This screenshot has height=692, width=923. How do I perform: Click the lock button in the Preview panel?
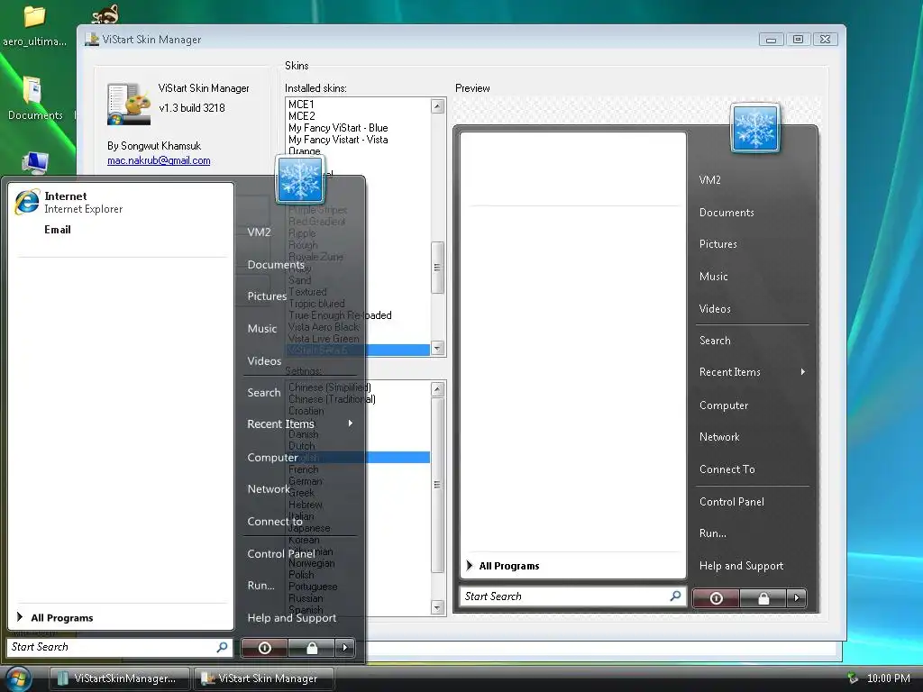point(763,598)
